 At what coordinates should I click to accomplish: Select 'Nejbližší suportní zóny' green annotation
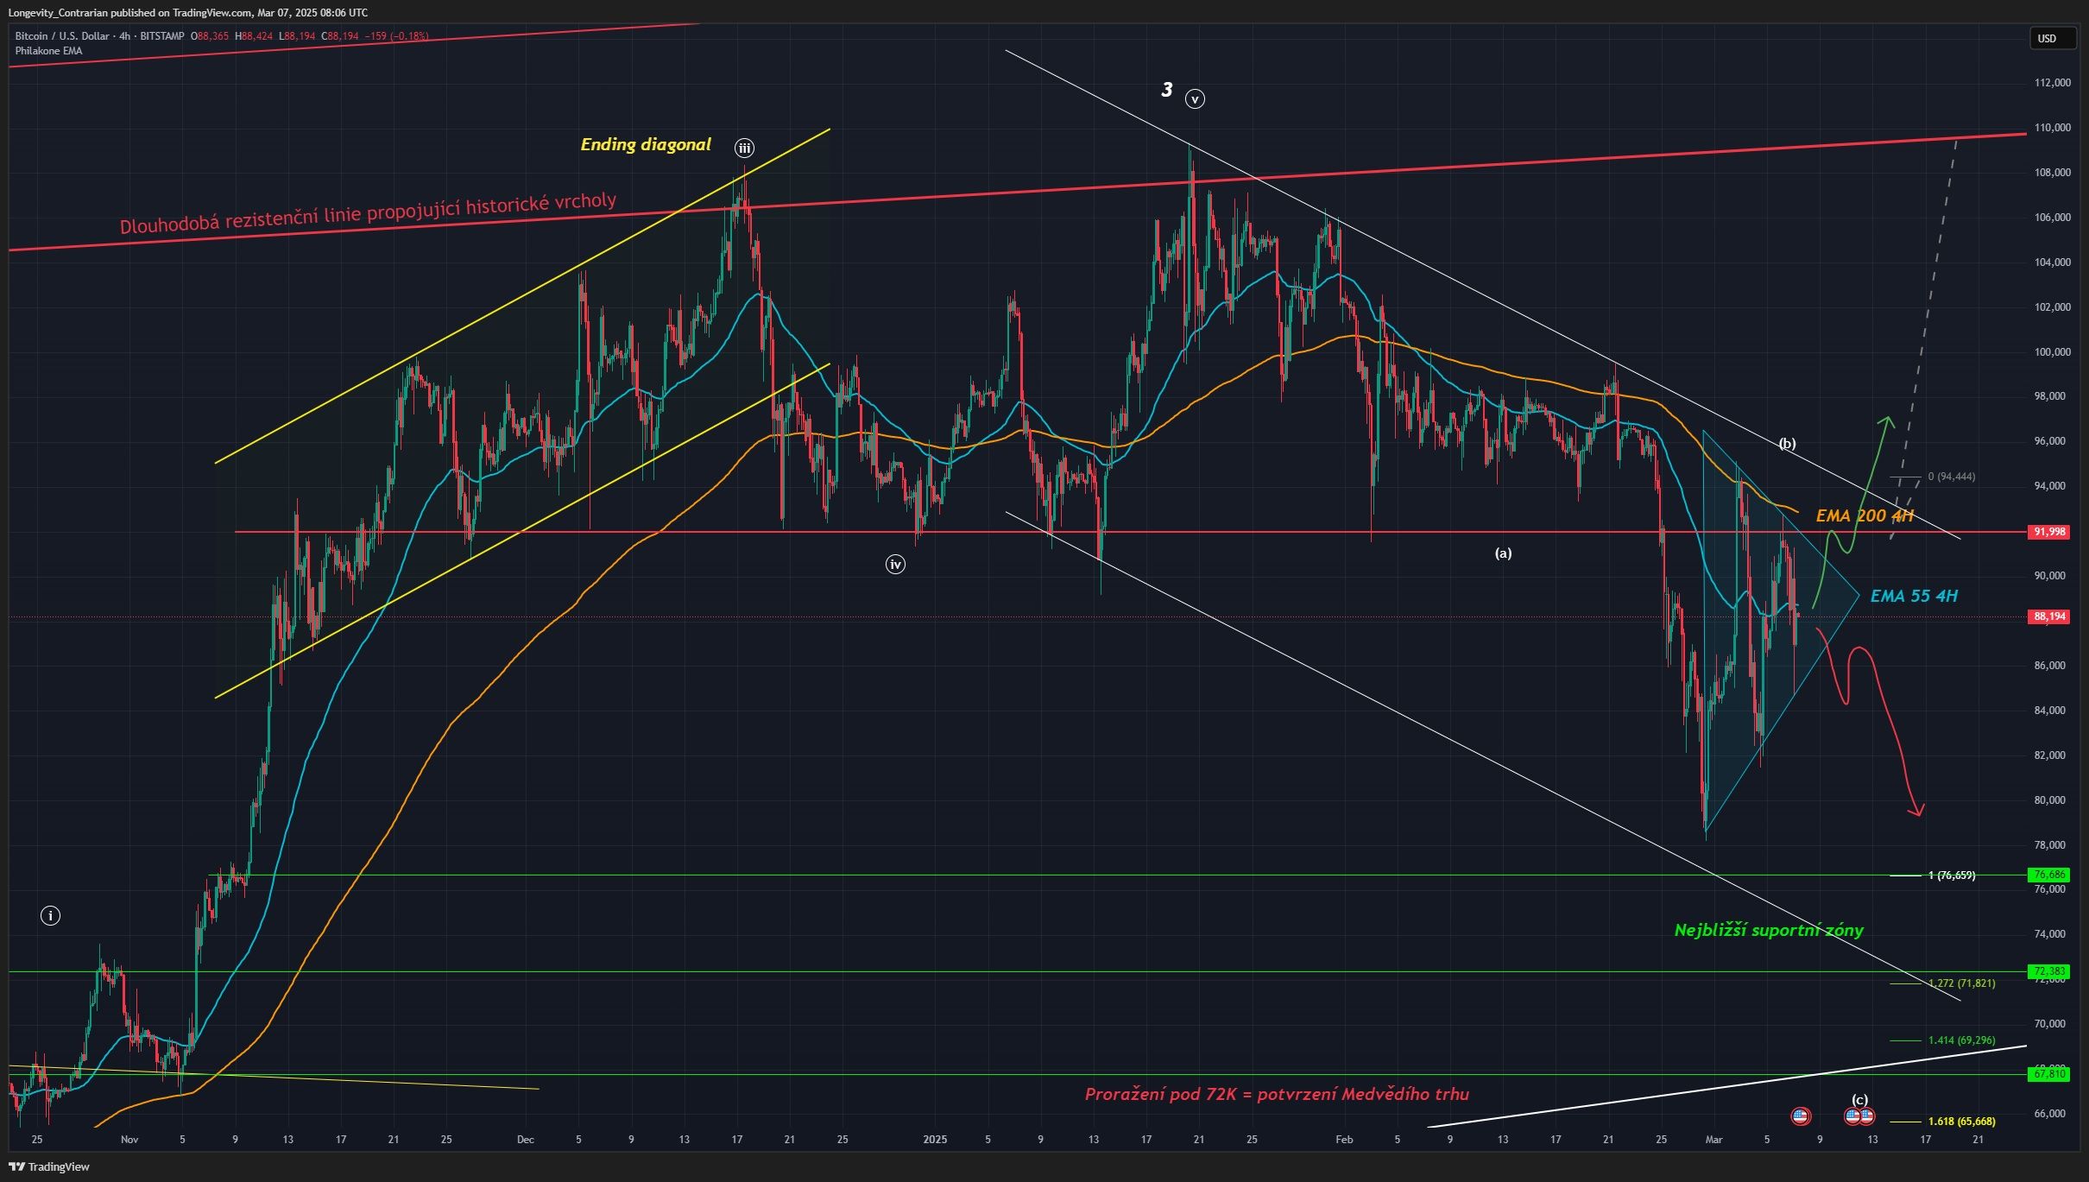1769,931
